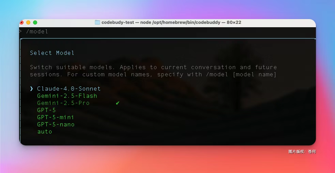Click the ❯ selection arrow before Claude-4.0-Sonnet
335x173 pixels.
31,89
